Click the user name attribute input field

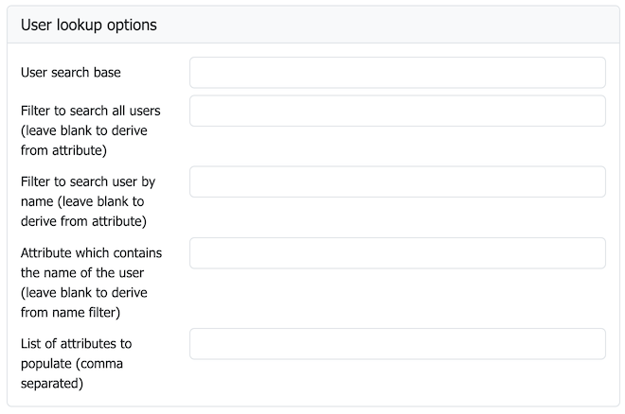point(398,253)
